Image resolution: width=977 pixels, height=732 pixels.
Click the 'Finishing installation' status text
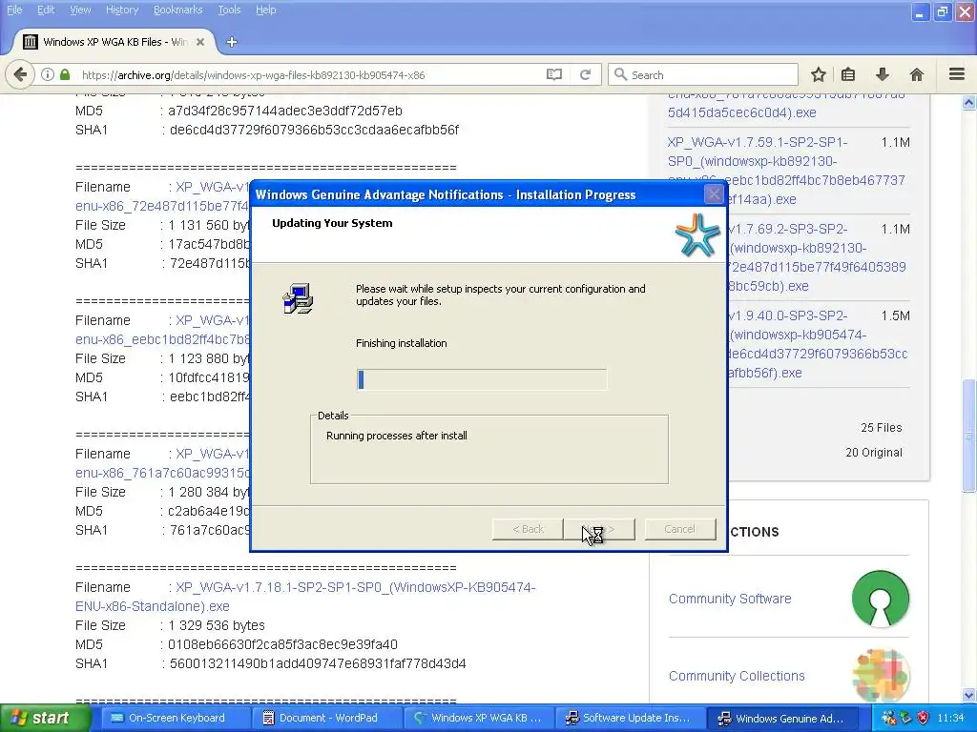tap(402, 343)
